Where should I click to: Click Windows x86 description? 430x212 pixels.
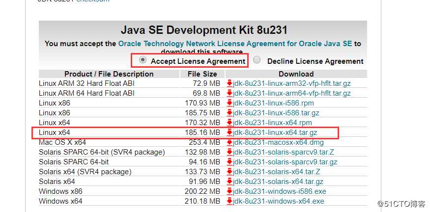click(x=60, y=191)
